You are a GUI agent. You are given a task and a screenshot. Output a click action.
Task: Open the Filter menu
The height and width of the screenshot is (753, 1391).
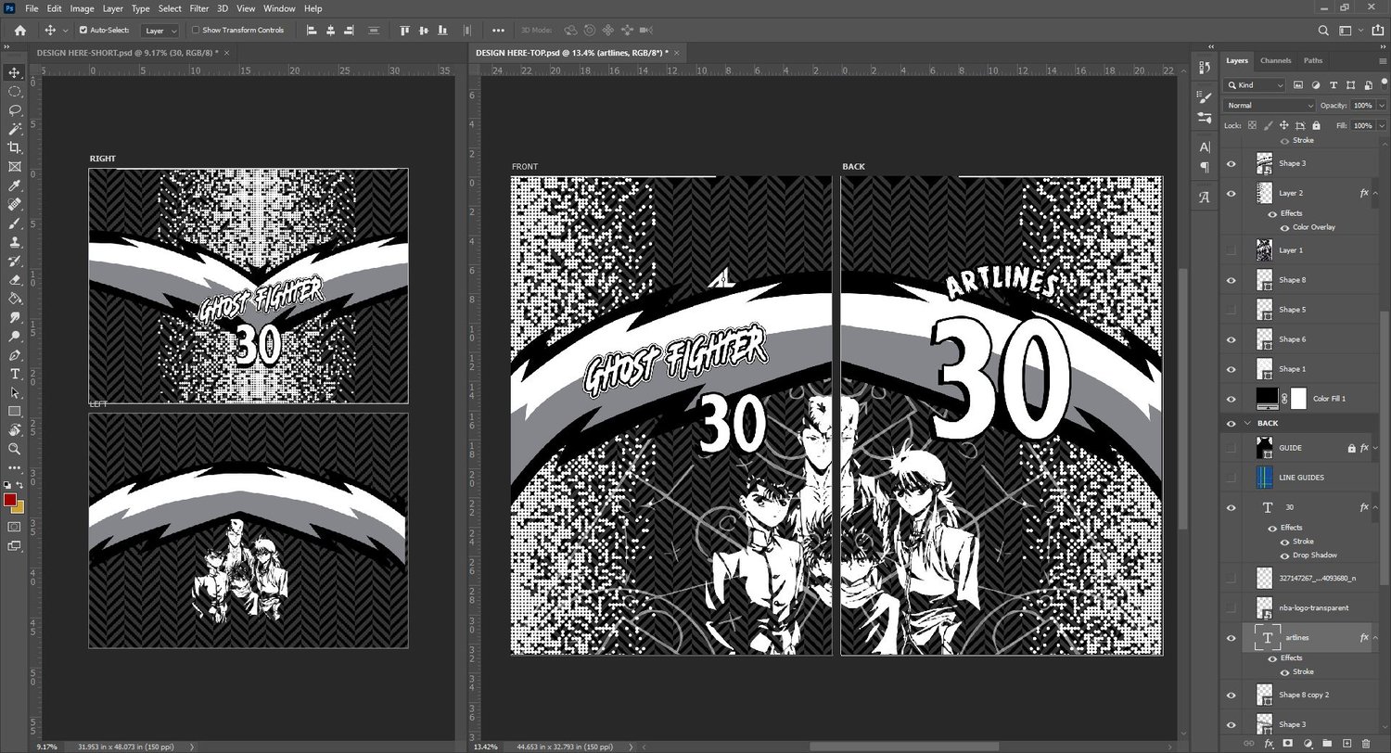(x=199, y=8)
